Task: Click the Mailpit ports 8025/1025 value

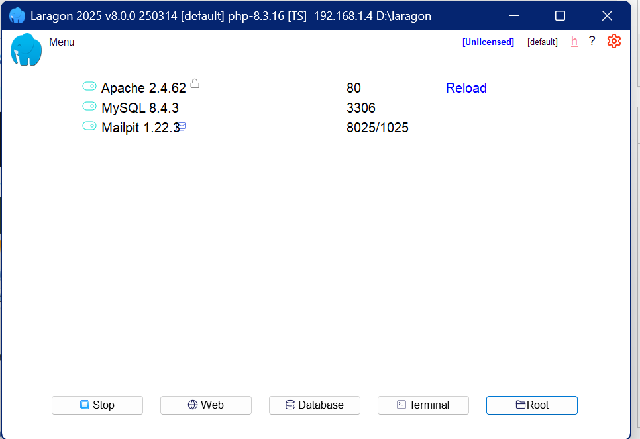Action: click(378, 128)
